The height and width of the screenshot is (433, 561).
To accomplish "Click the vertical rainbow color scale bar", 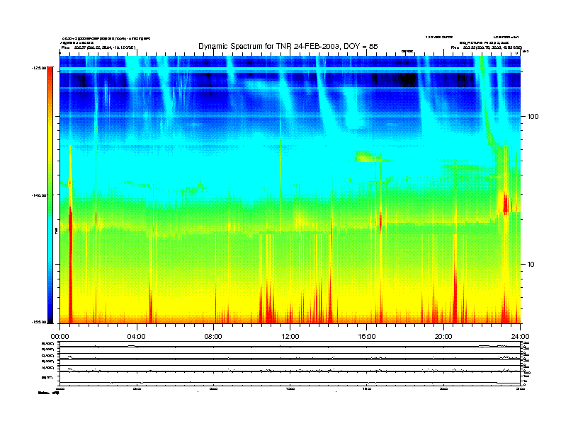I will 50,195.
